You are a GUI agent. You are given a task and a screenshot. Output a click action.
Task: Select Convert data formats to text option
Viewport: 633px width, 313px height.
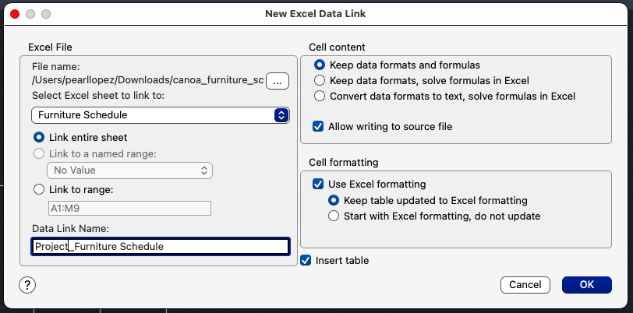coord(320,97)
